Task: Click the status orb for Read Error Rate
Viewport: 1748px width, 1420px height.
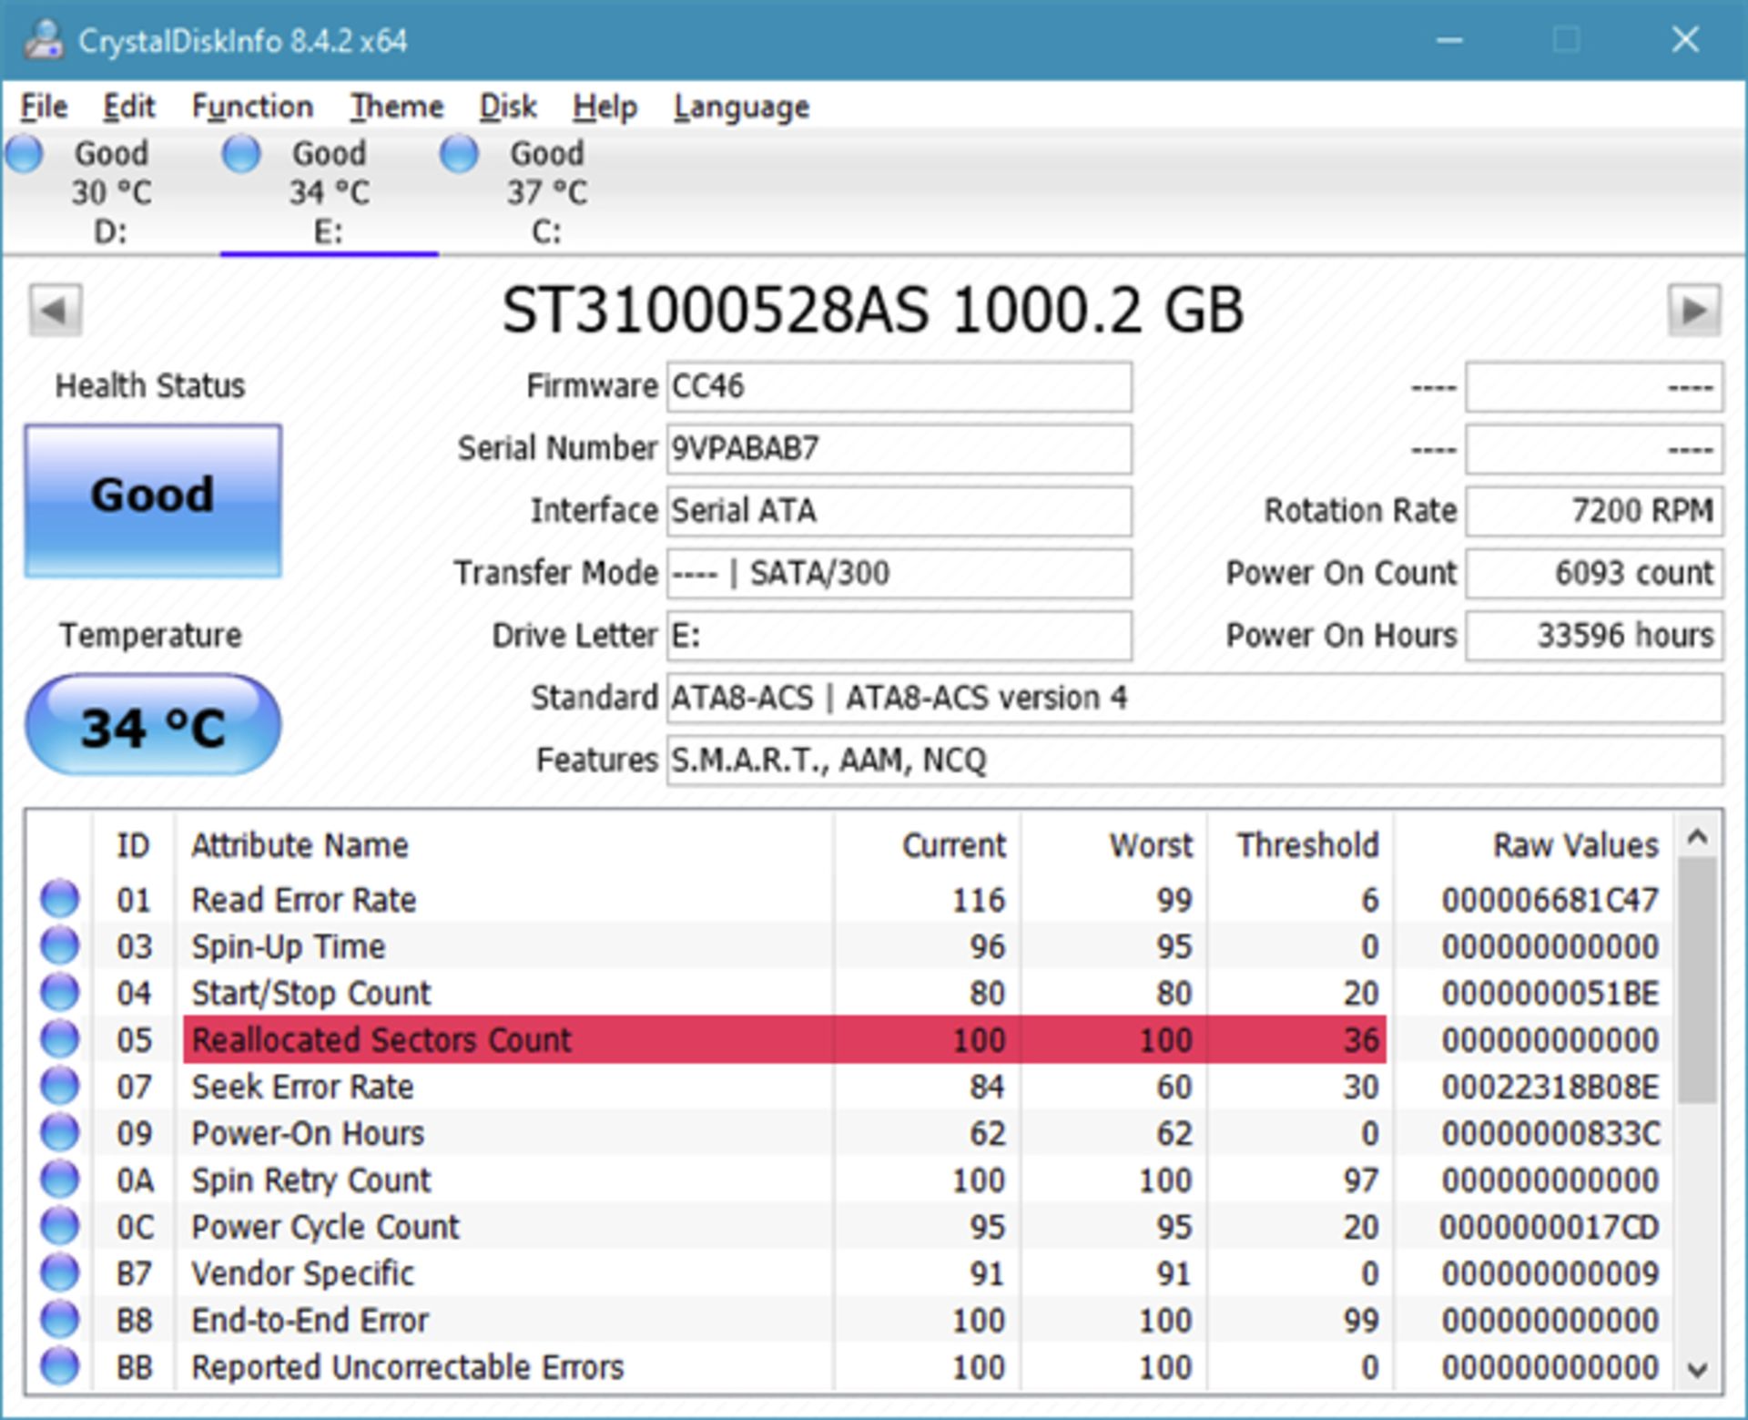Action: coord(60,899)
